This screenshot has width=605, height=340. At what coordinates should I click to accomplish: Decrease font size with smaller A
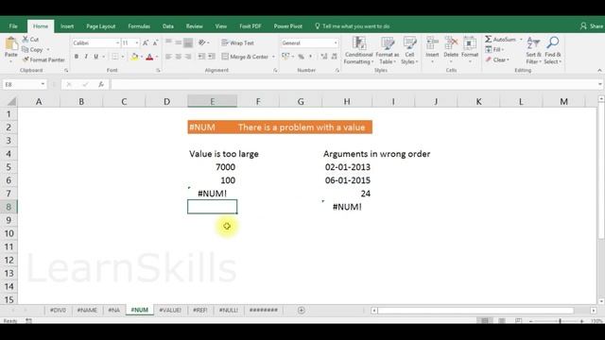point(155,42)
